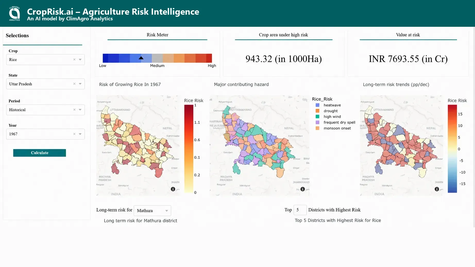Viewport: 475px width, 267px height.
Task: Clear the State selection Uttar Pradesh
Action: (x=74, y=84)
